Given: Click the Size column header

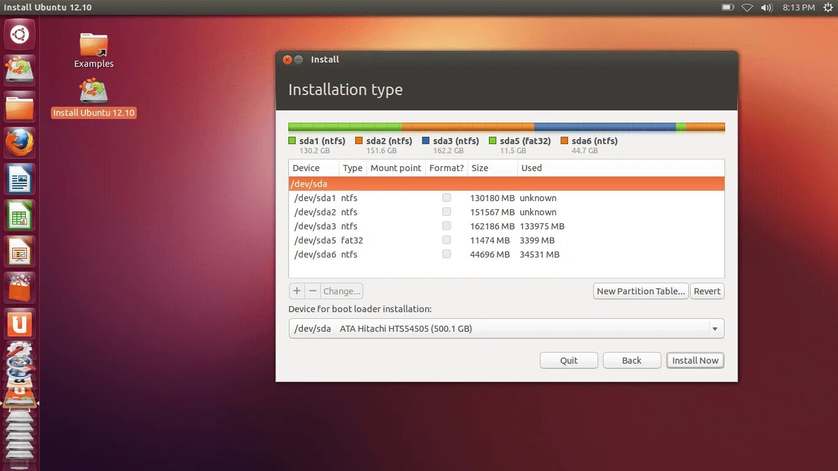Looking at the screenshot, I should coord(493,168).
